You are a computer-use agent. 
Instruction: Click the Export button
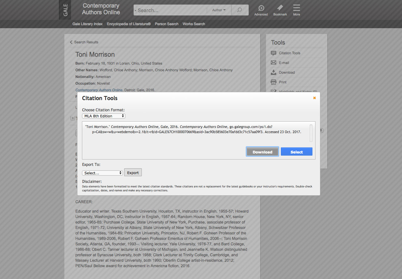(x=133, y=173)
